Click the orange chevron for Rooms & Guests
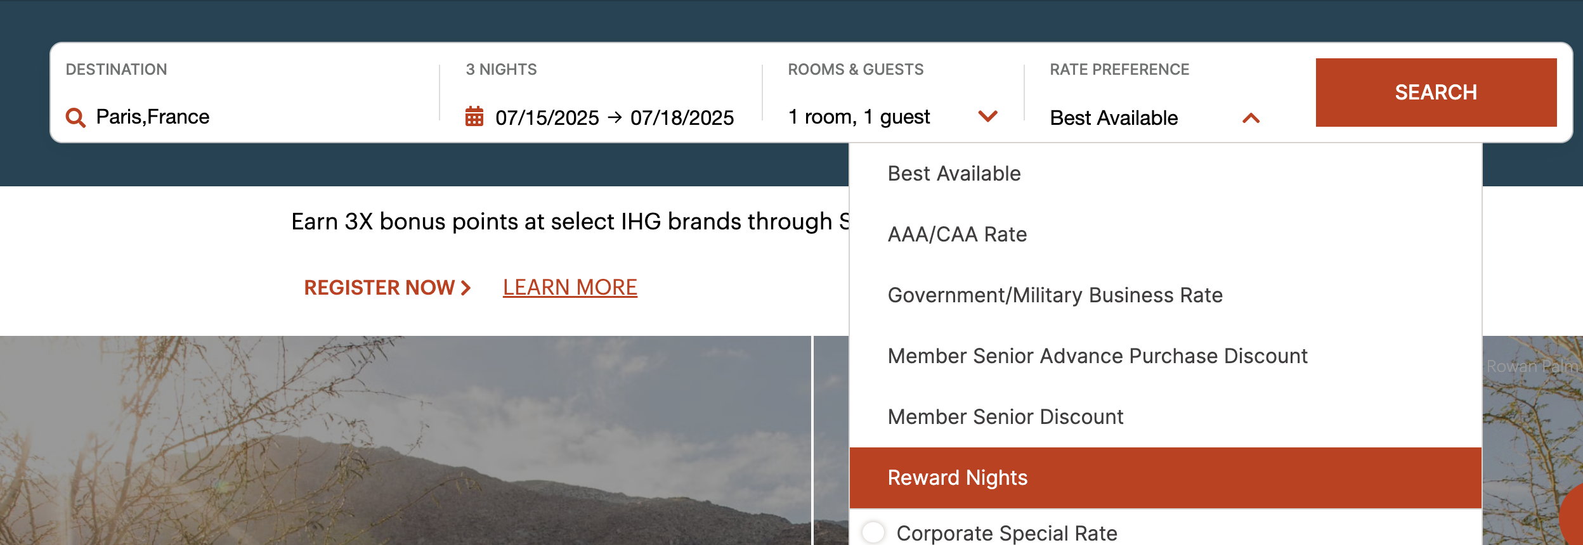 coord(987,117)
